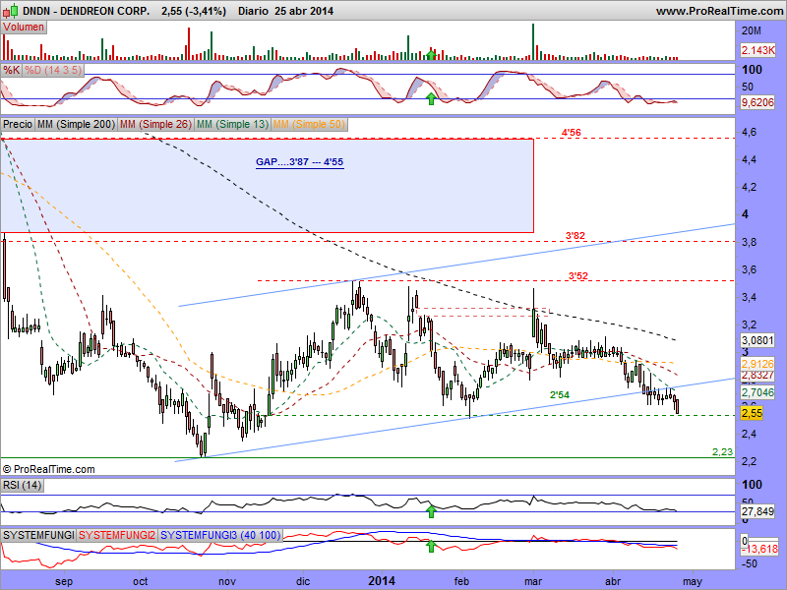Click the 3'82 resistance level label
This screenshot has height=590, width=787.
(x=575, y=235)
